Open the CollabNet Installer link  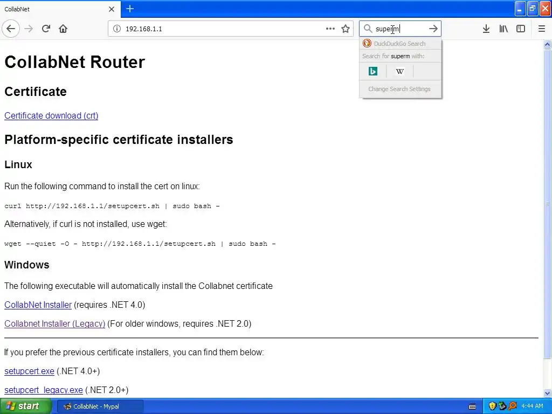pyautogui.click(x=38, y=305)
